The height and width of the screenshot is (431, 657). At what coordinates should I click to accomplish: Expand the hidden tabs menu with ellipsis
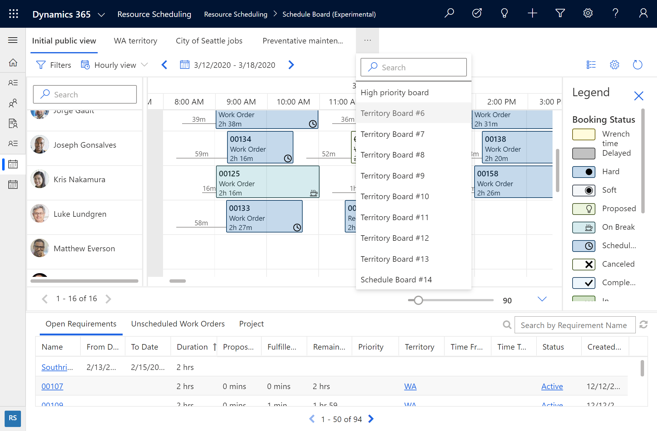[367, 40]
